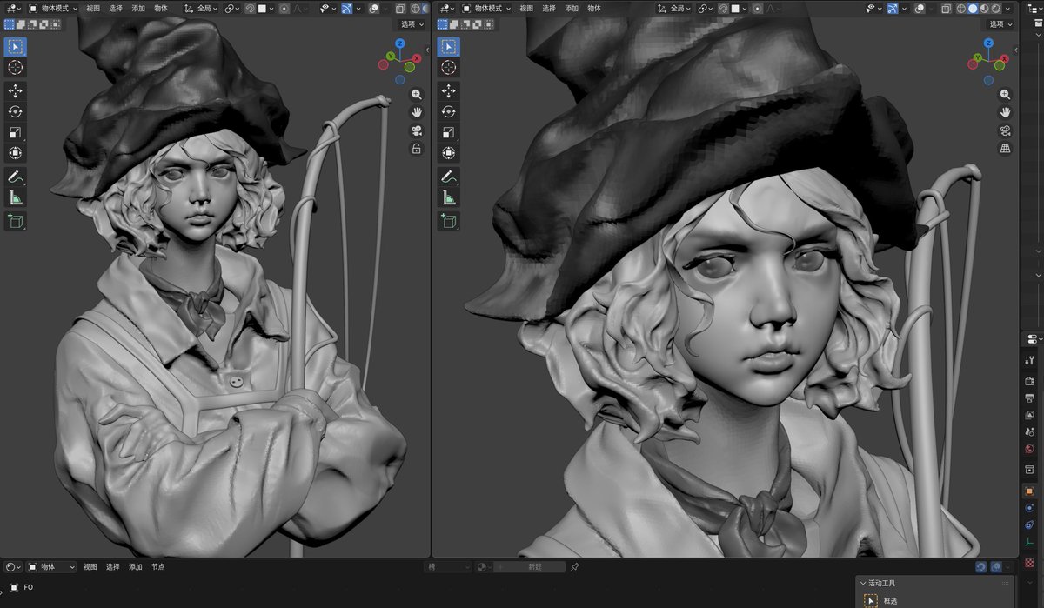Select the Transform tool in right viewport
This screenshot has width=1044, height=608.
[448, 154]
